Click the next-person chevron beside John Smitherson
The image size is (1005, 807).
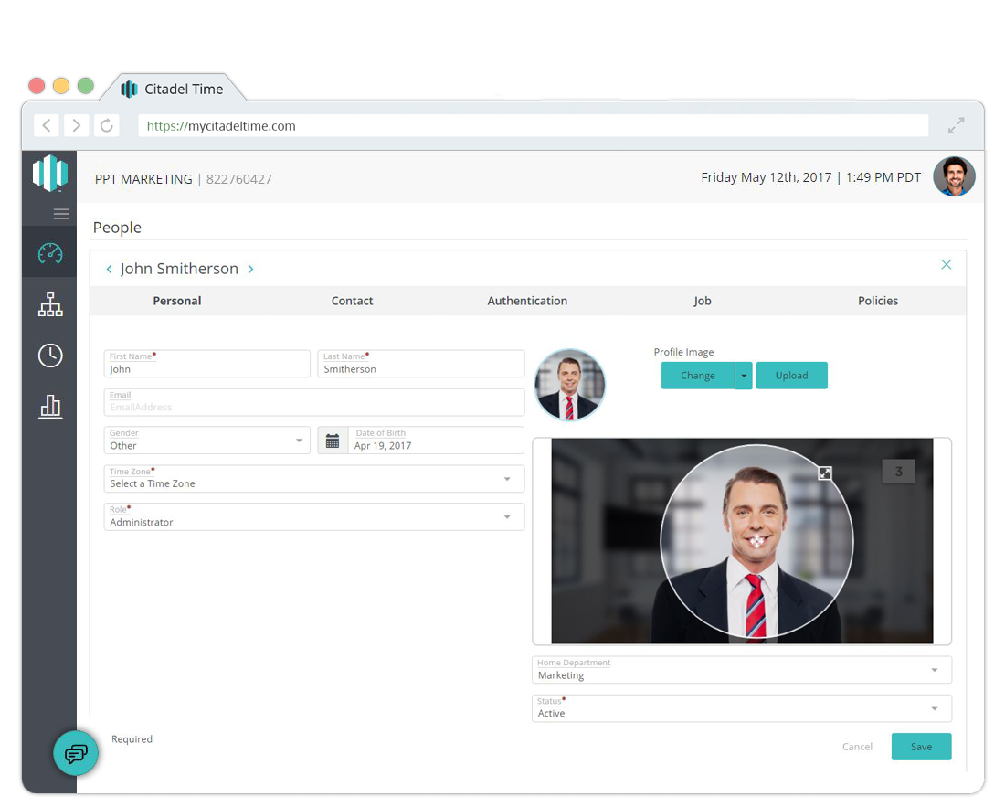[x=250, y=269]
